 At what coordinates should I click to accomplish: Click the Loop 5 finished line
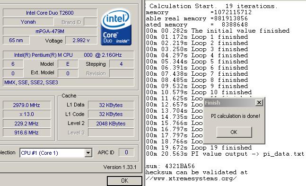[197, 62]
